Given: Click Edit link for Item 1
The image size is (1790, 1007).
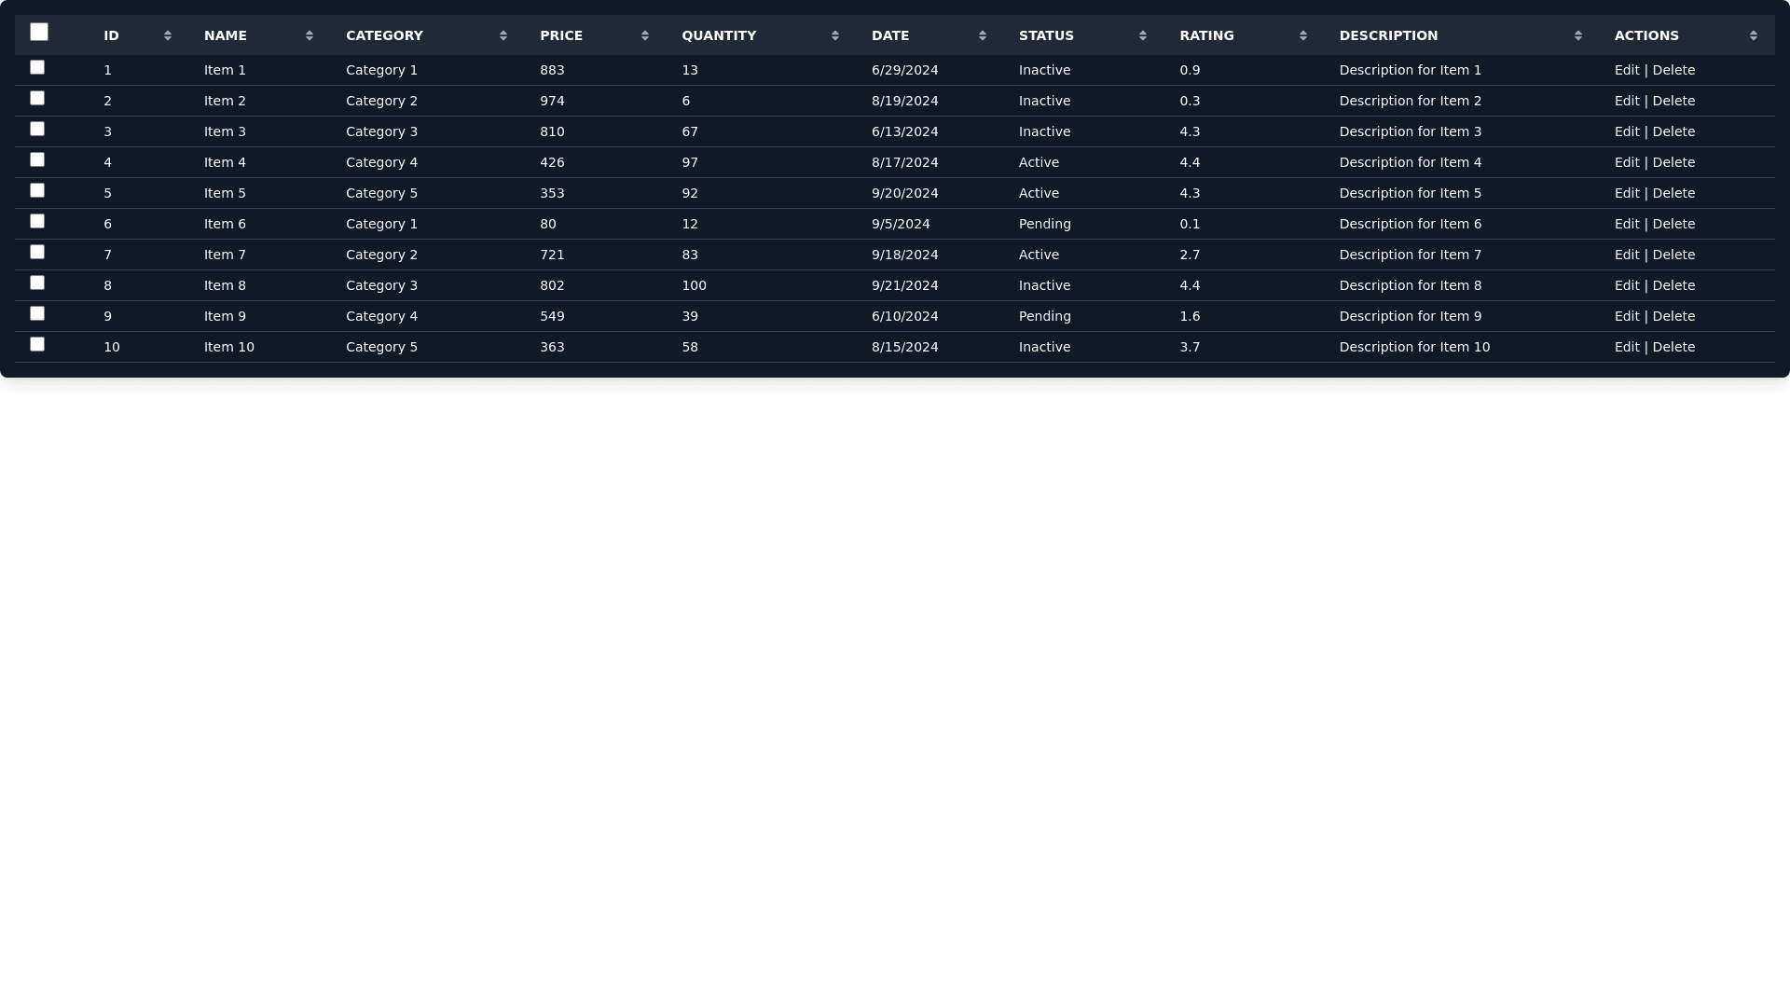Looking at the screenshot, I should pos(1627,70).
